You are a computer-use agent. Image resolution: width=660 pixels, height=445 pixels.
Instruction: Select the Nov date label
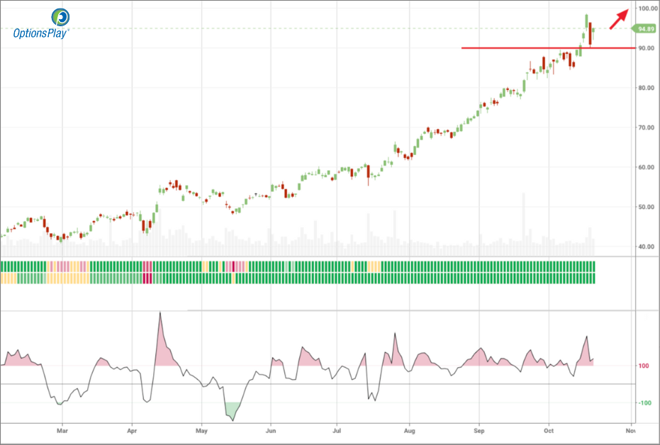click(x=629, y=430)
